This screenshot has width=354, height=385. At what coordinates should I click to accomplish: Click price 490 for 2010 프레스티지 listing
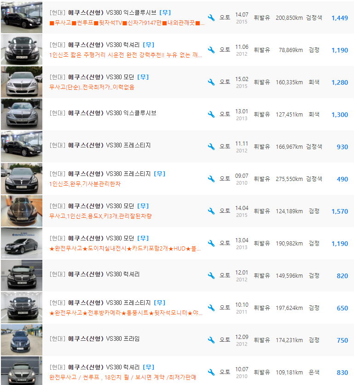[342, 179]
